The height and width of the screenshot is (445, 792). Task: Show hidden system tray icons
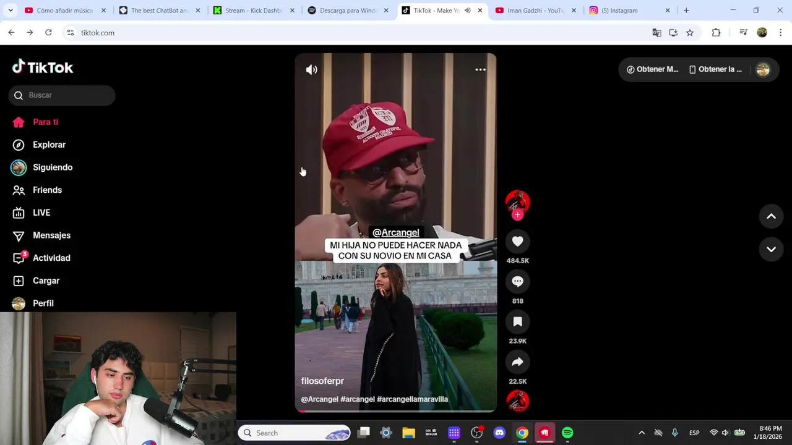[x=642, y=433]
